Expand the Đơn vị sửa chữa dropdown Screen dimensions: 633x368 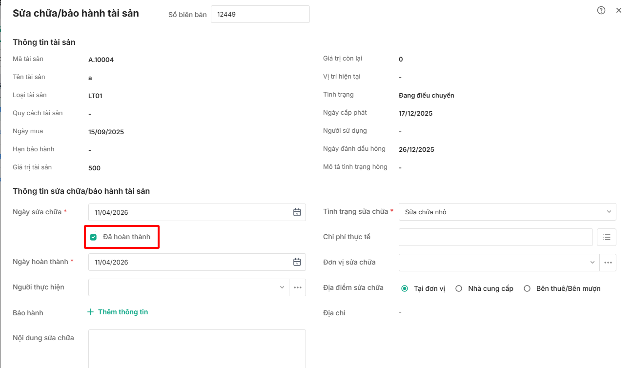pos(499,263)
